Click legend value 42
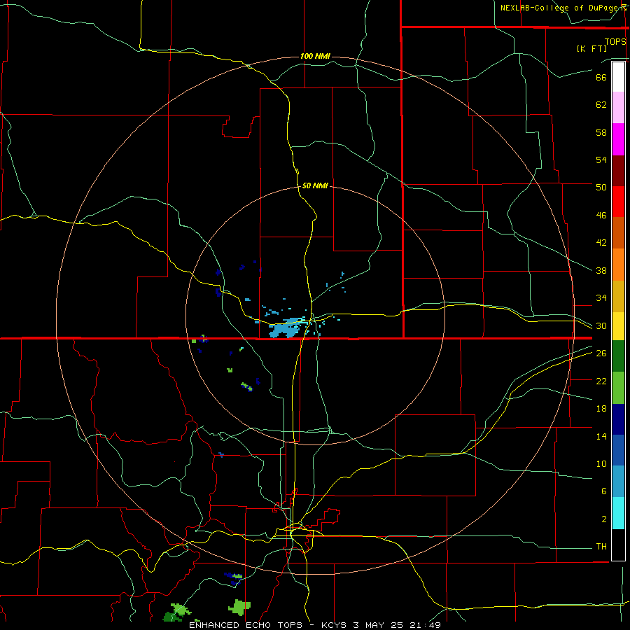Image resolution: width=630 pixels, height=630 pixels. [601, 243]
